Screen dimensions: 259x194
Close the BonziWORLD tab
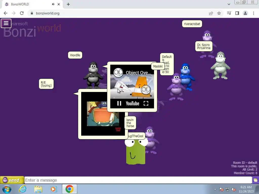[x=59, y=4]
